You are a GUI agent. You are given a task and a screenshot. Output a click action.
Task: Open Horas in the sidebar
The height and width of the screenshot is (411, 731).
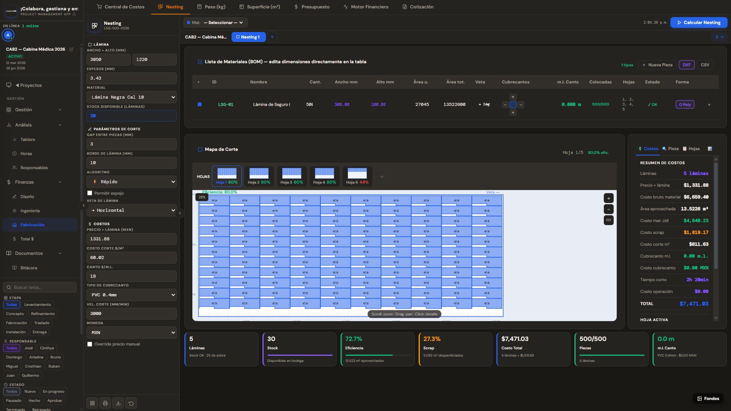tap(26, 154)
